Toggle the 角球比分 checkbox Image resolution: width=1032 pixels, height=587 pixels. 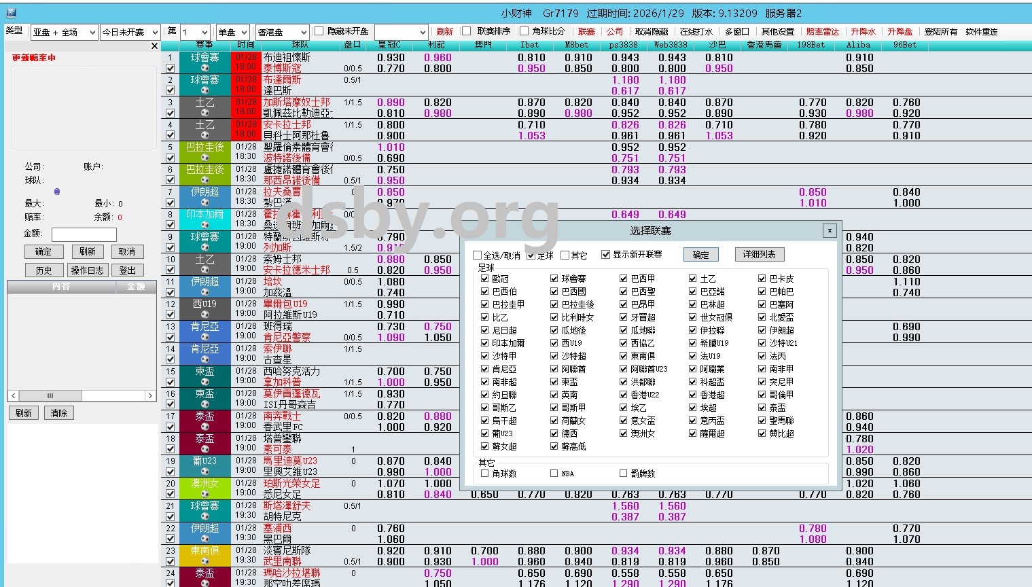524,31
